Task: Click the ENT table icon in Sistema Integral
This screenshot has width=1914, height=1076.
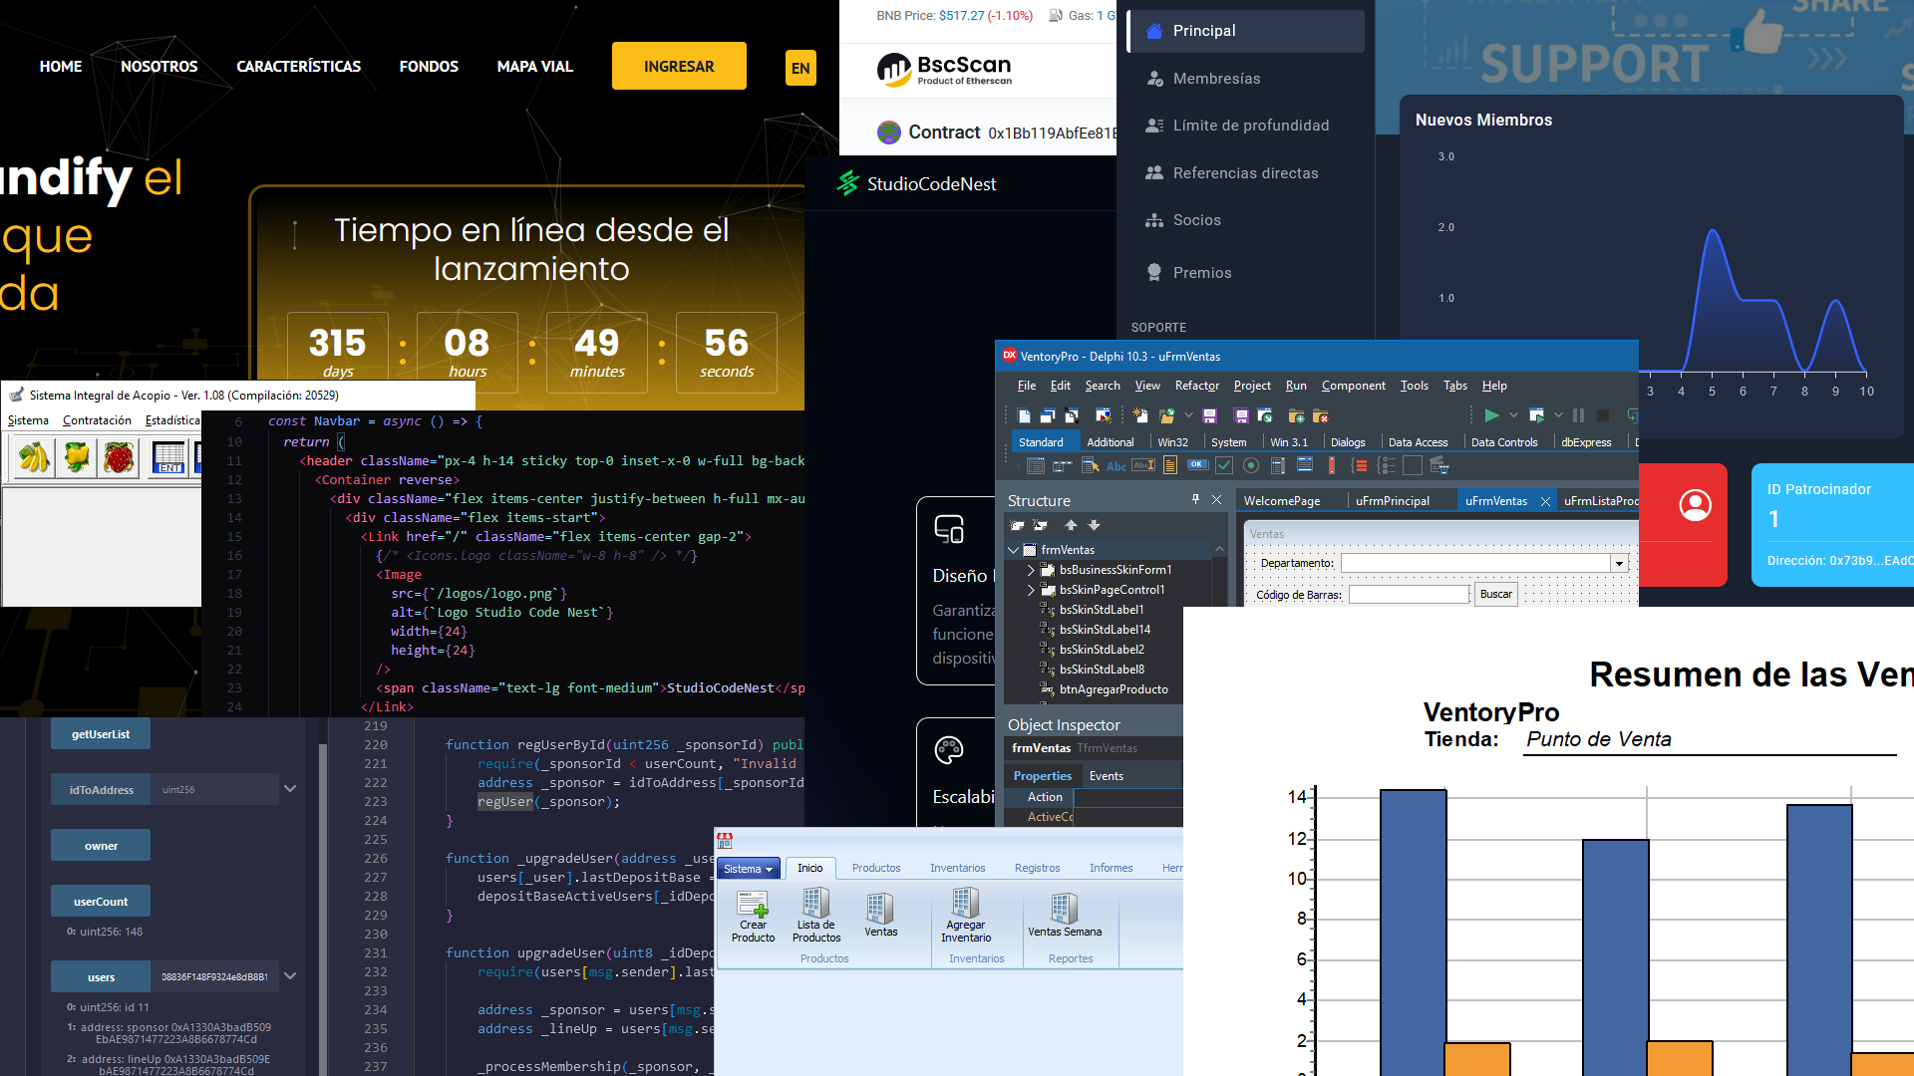Action: (x=168, y=457)
